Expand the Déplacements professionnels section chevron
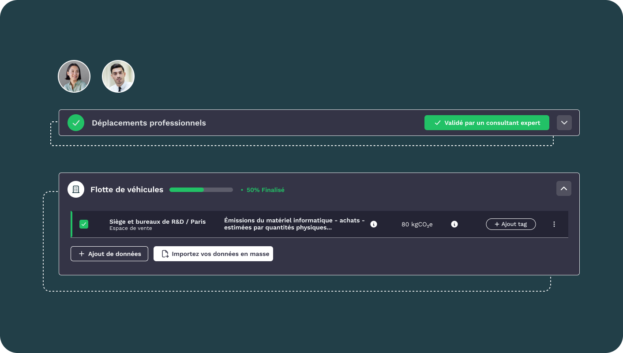 (x=564, y=123)
